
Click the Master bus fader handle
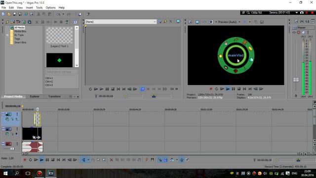point(296,80)
